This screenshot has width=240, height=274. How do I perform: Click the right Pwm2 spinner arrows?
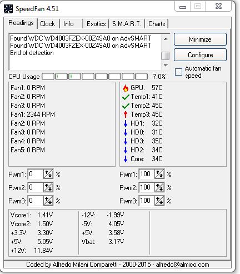[x=159, y=187]
